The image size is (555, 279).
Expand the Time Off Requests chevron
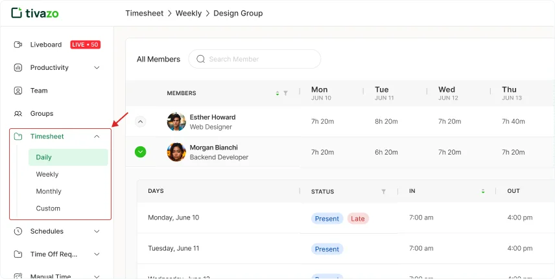pyautogui.click(x=97, y=254)
